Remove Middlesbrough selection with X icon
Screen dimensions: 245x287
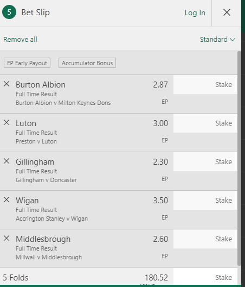coord(7,238)
